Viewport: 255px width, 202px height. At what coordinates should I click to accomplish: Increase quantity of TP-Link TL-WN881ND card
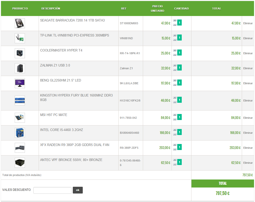(x=175, y=35)
